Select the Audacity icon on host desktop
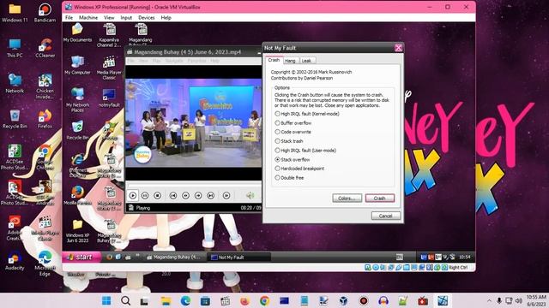Viewport: 549px width, 308px height. pos(15,260)
